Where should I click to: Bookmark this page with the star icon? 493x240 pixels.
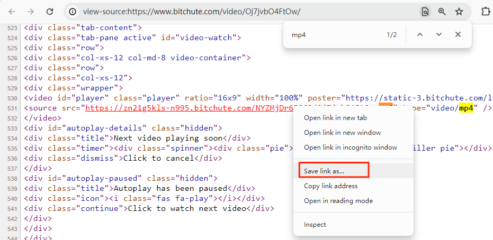tap(459, 11)
